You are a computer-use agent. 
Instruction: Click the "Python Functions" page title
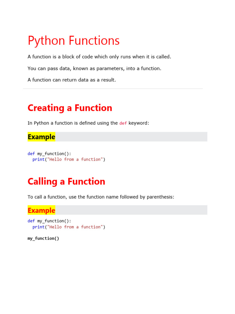click(x=73, y=41)
